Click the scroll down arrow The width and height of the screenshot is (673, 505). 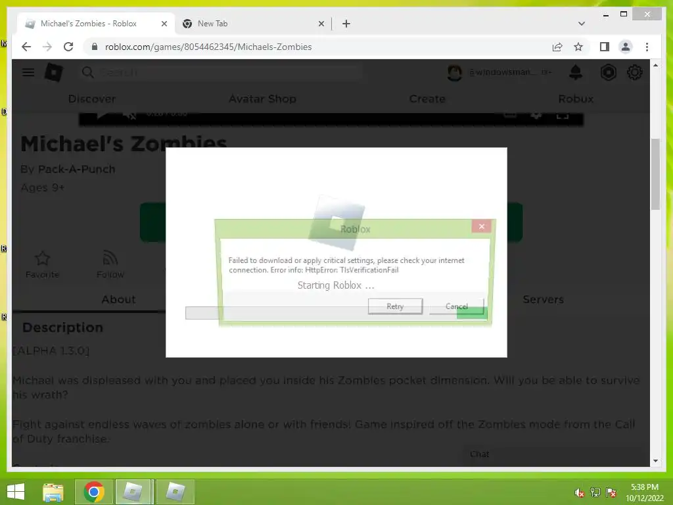coord(655,461)
